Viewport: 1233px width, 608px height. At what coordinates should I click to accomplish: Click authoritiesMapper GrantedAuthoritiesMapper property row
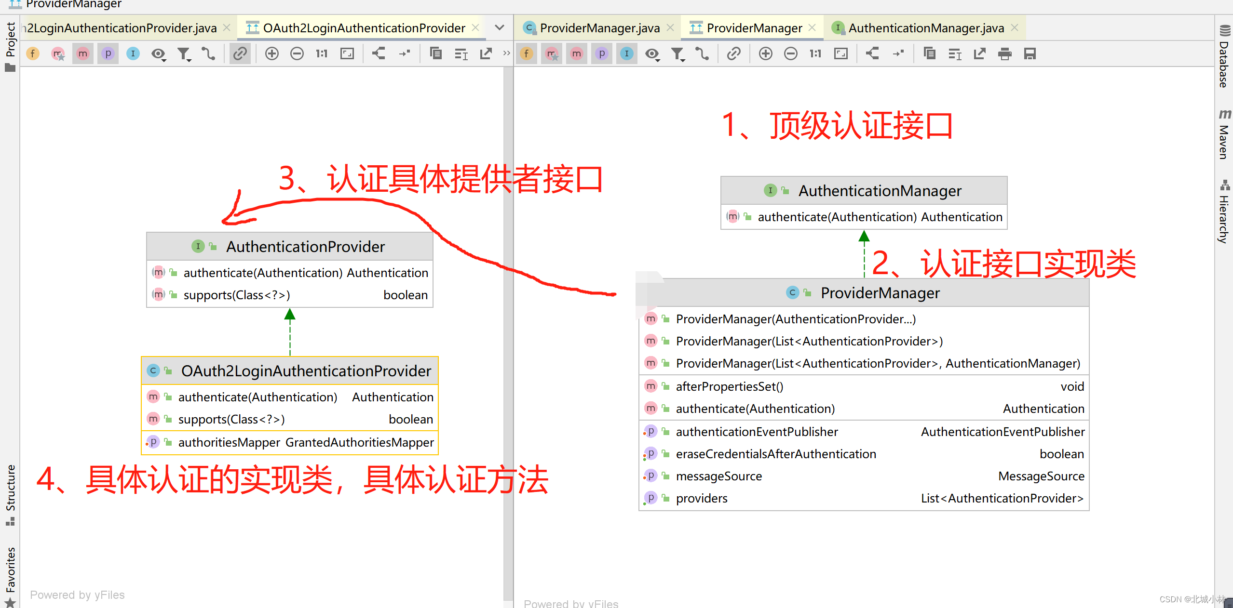point(289,442)
